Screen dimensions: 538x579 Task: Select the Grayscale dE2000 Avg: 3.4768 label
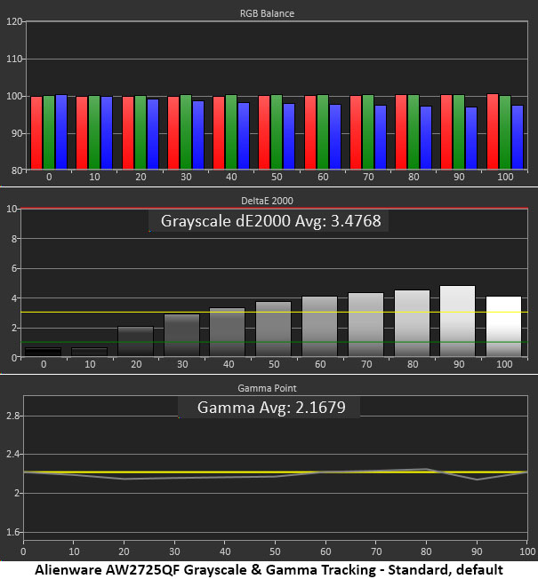click(x=270, y=221)
